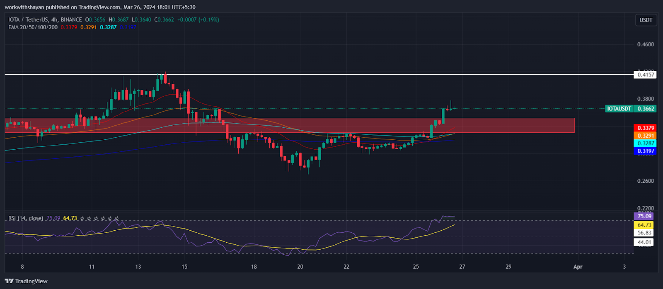Click cyan 0.3287 label on price axis
This screenshot has width=663, height=289.
pyautogui.click(x=646, y=143)
